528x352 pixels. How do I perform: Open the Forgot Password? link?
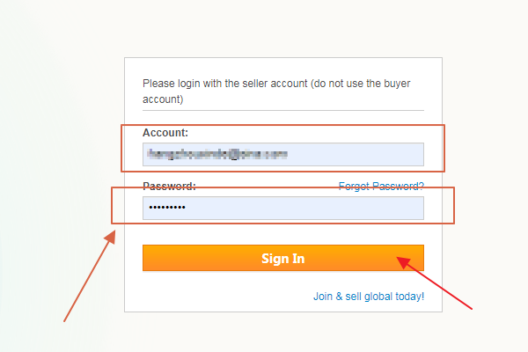381,186
